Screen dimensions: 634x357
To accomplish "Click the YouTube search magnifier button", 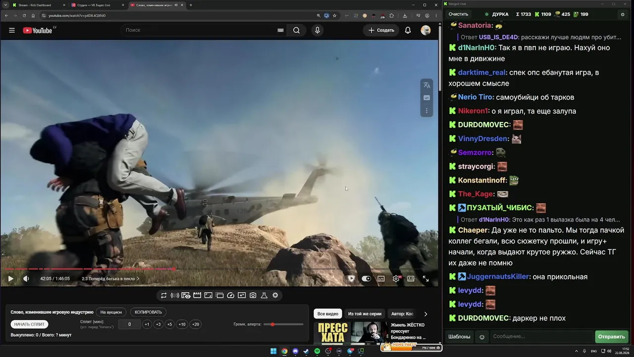I will point(296,30).
